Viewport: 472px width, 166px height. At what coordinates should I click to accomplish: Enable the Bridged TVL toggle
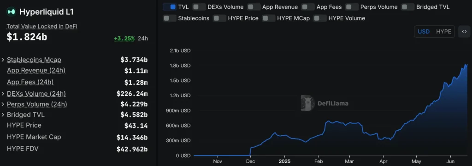(408, 7)
